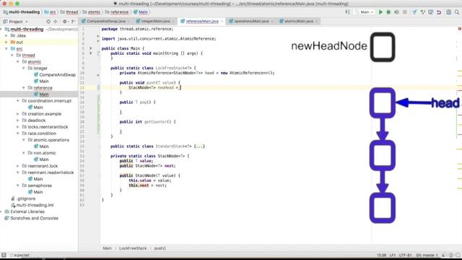
Task: Expand the .idea folder
Action: click(6, 35)
